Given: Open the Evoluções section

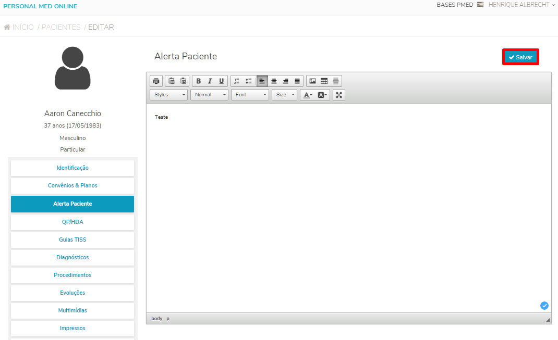Looking at the screenshot, I should pos(72,293).
